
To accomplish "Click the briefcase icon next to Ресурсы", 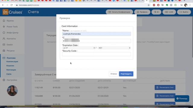I will (4, 51).
